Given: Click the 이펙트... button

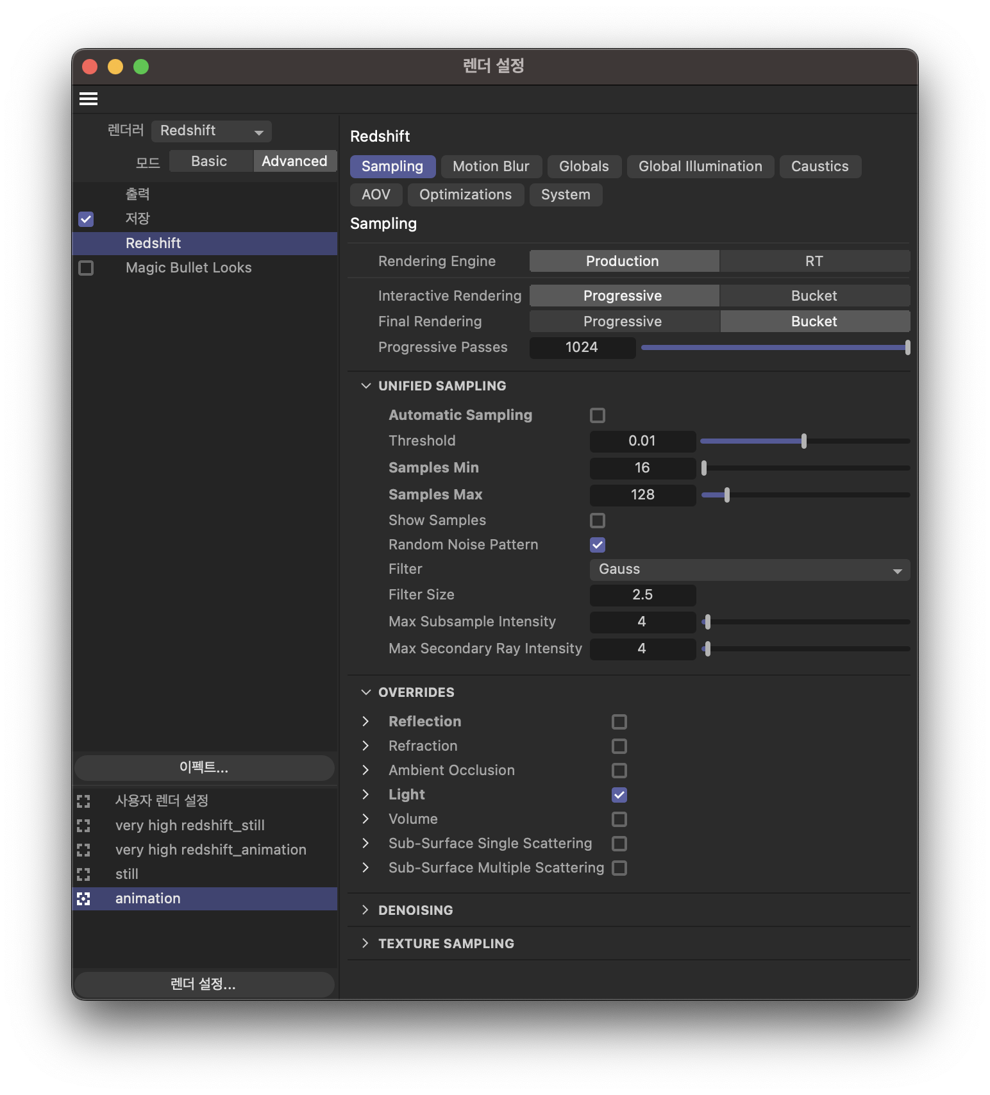Looking at the screenshot, I should pos(205,767).
